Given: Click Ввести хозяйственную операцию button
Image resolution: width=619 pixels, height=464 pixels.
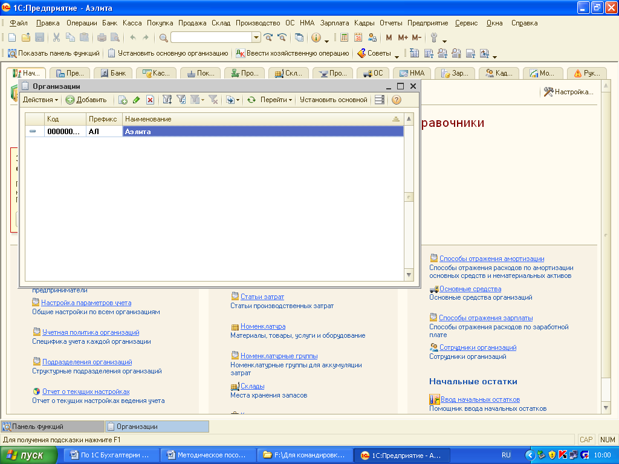Looking at the screenshot, I should coord(293,53).
